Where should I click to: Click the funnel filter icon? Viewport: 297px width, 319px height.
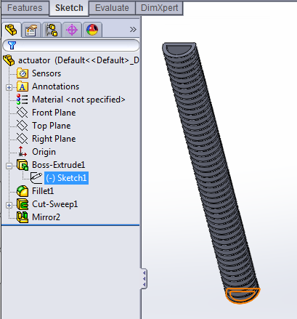pos(12,45)
